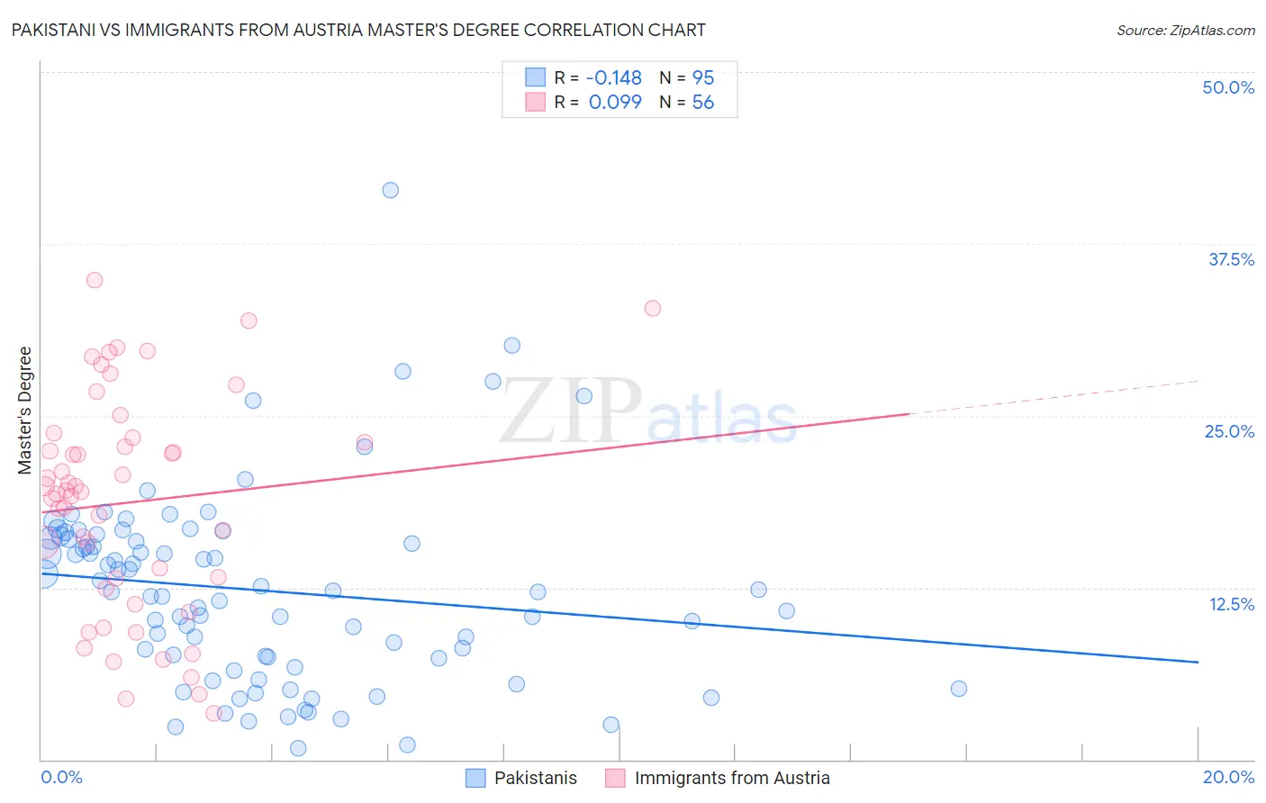Click the Master's Degree y-axis label
This screenshot has width=1266, height=803.
(25, 410)
